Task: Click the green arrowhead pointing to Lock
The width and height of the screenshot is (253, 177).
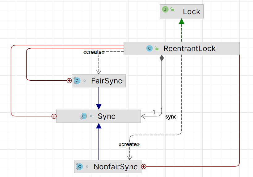Action: coord(181,21)
